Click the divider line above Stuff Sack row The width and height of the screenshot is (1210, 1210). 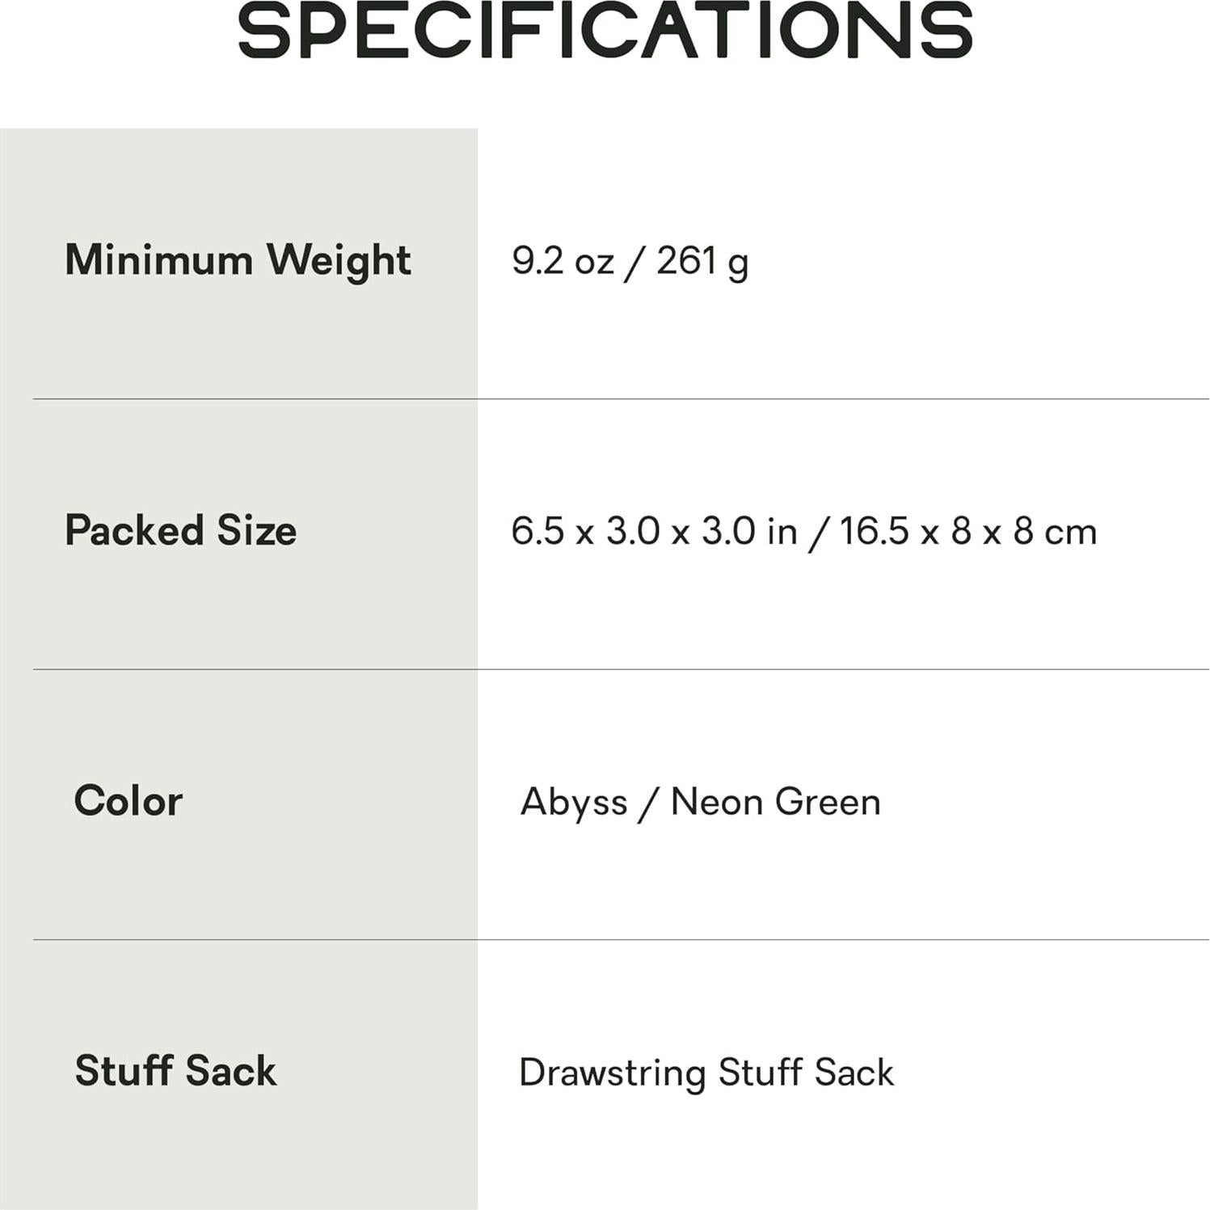621,939
